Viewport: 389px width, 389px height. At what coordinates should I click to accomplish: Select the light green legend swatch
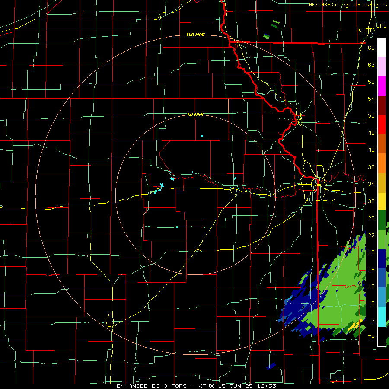coord(382,239)
